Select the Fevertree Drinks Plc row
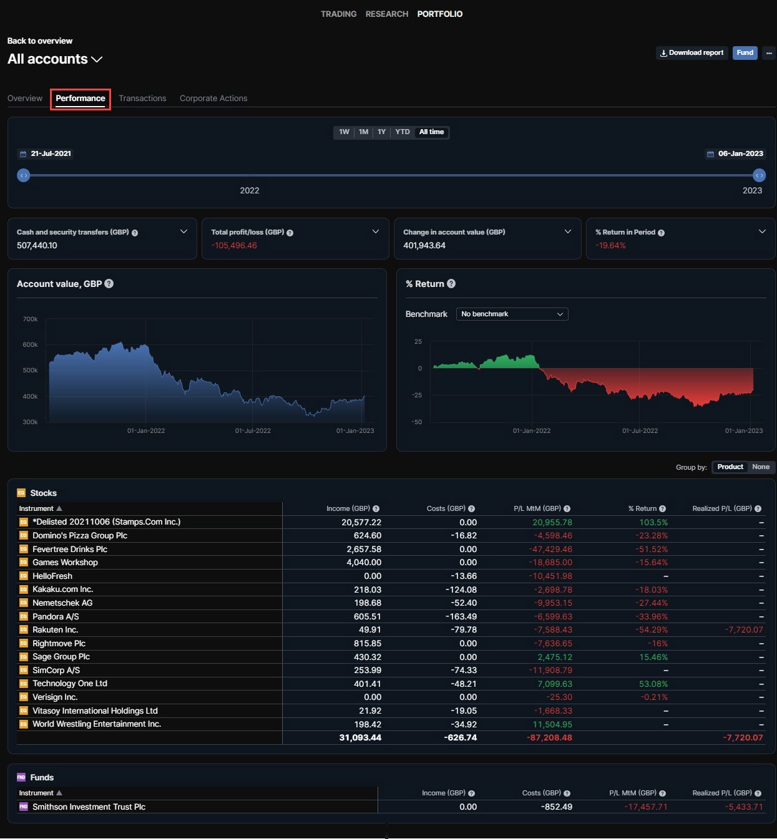777x839 pixels. (x=70, y=550)
